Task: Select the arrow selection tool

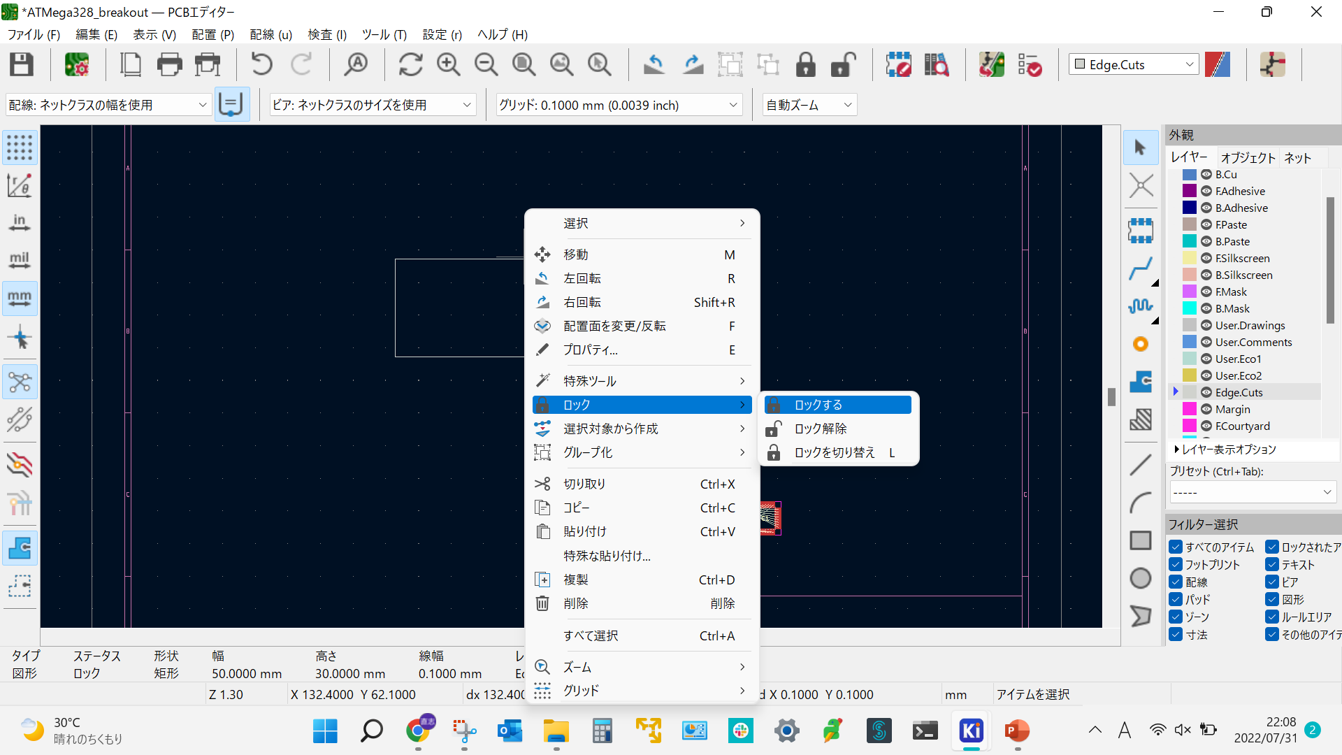Action: coord(1140,148)
